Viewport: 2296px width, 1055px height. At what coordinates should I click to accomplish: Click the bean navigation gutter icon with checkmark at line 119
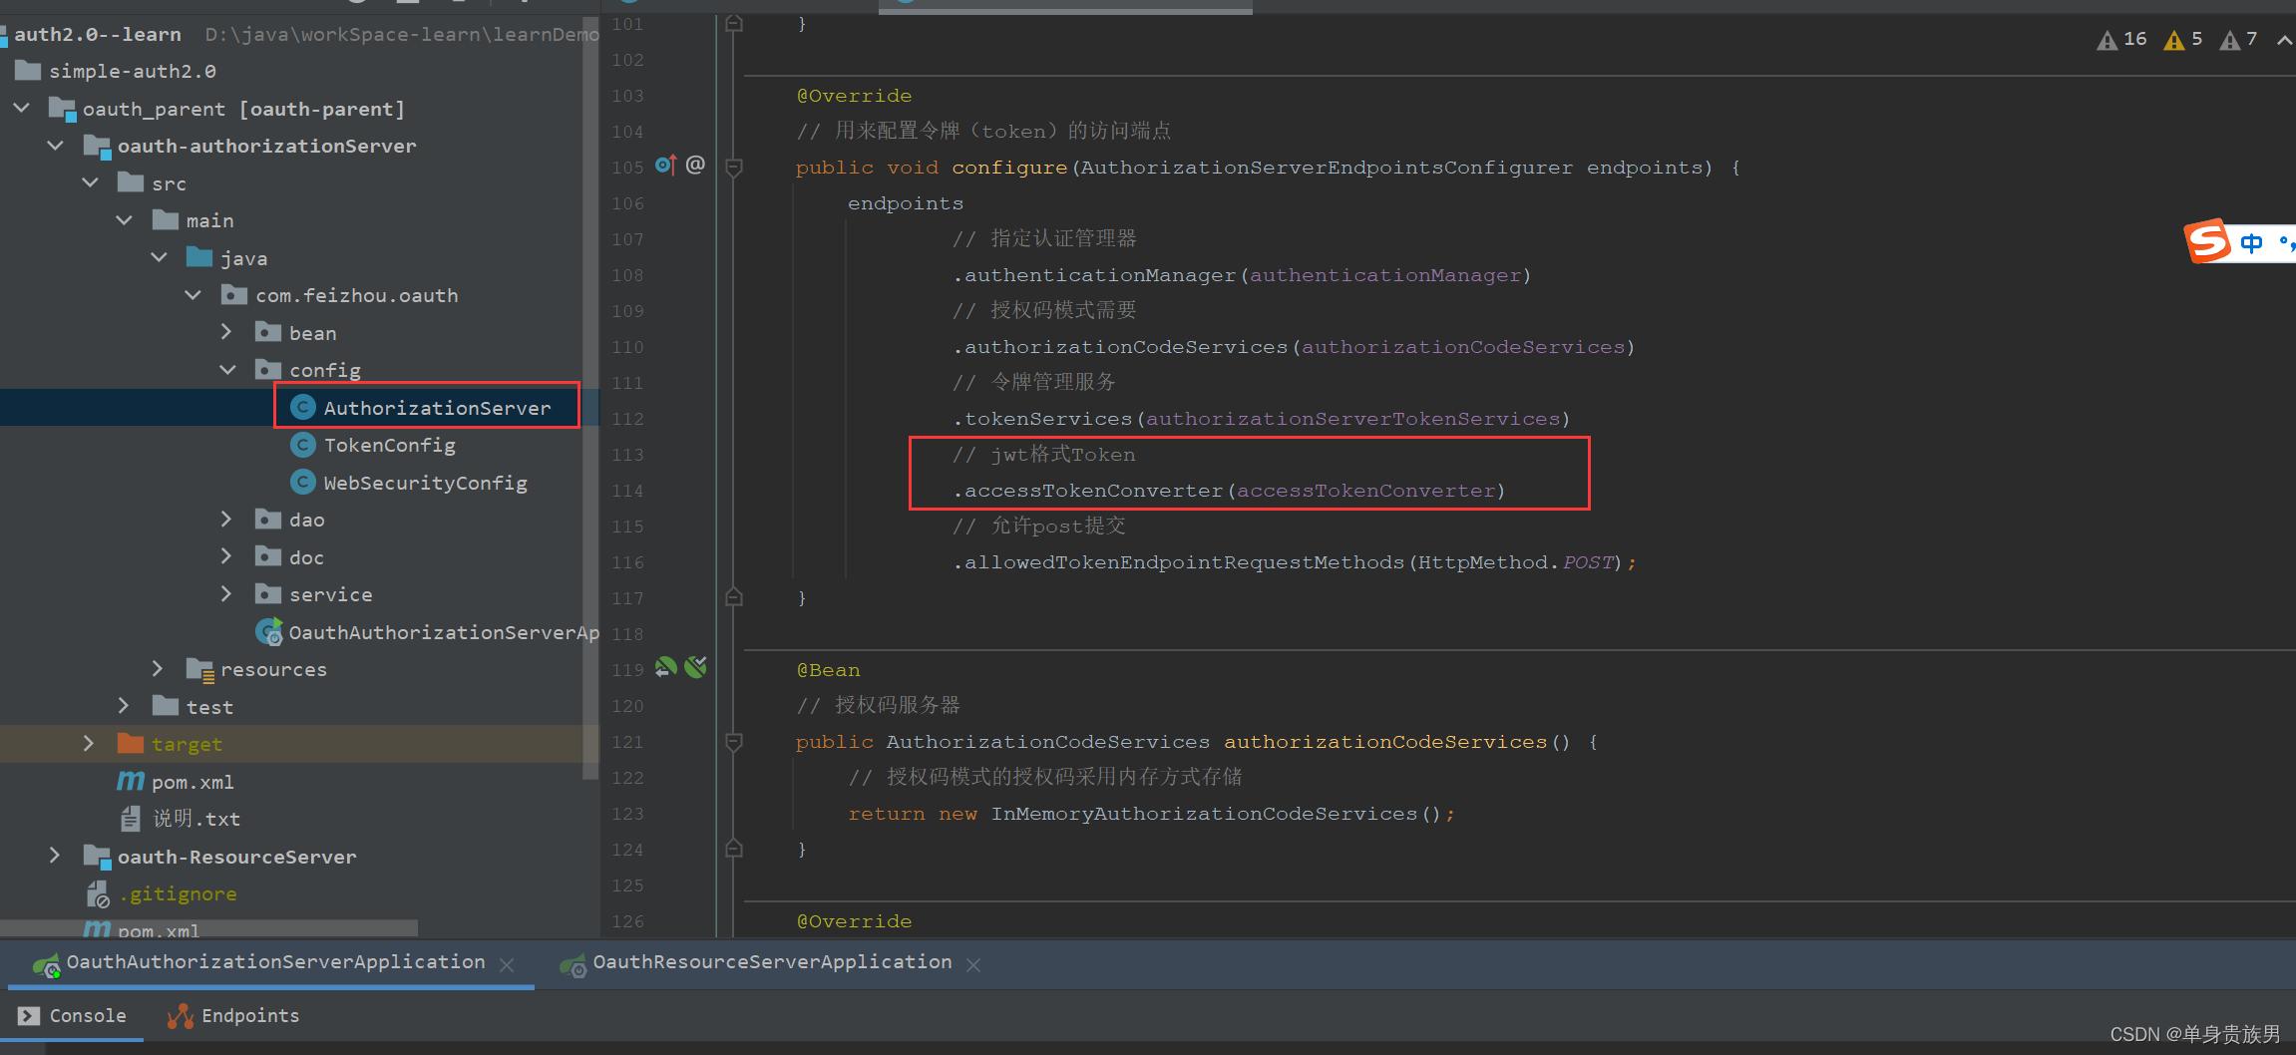pyautogui.click(x=696, y=667)
